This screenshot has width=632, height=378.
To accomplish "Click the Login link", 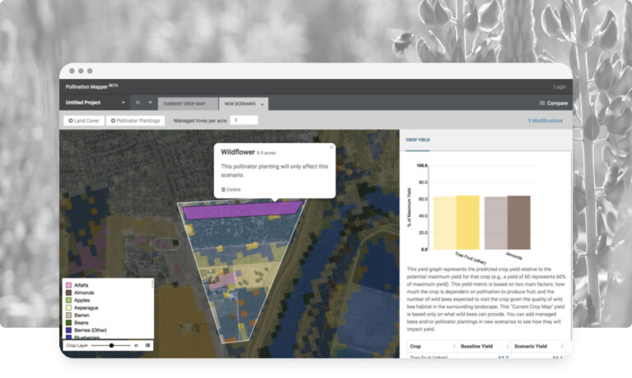I will pos(560,86).
